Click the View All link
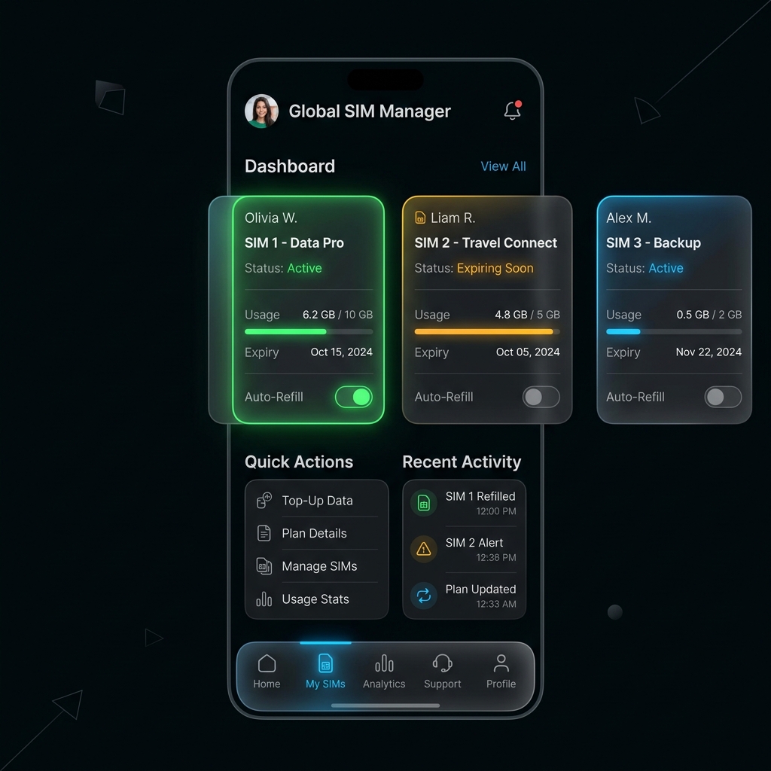 point(503,166)
